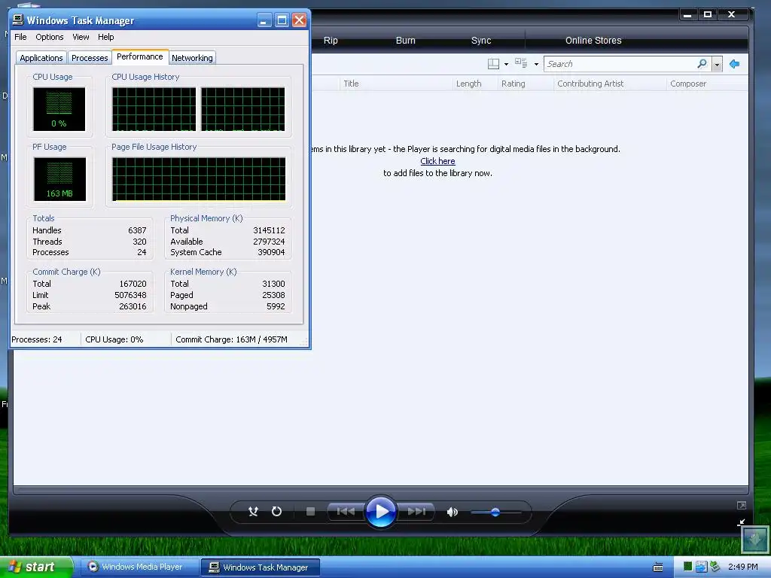Click the PF Usage 163 MB gauge

click(x=59, y=179)
